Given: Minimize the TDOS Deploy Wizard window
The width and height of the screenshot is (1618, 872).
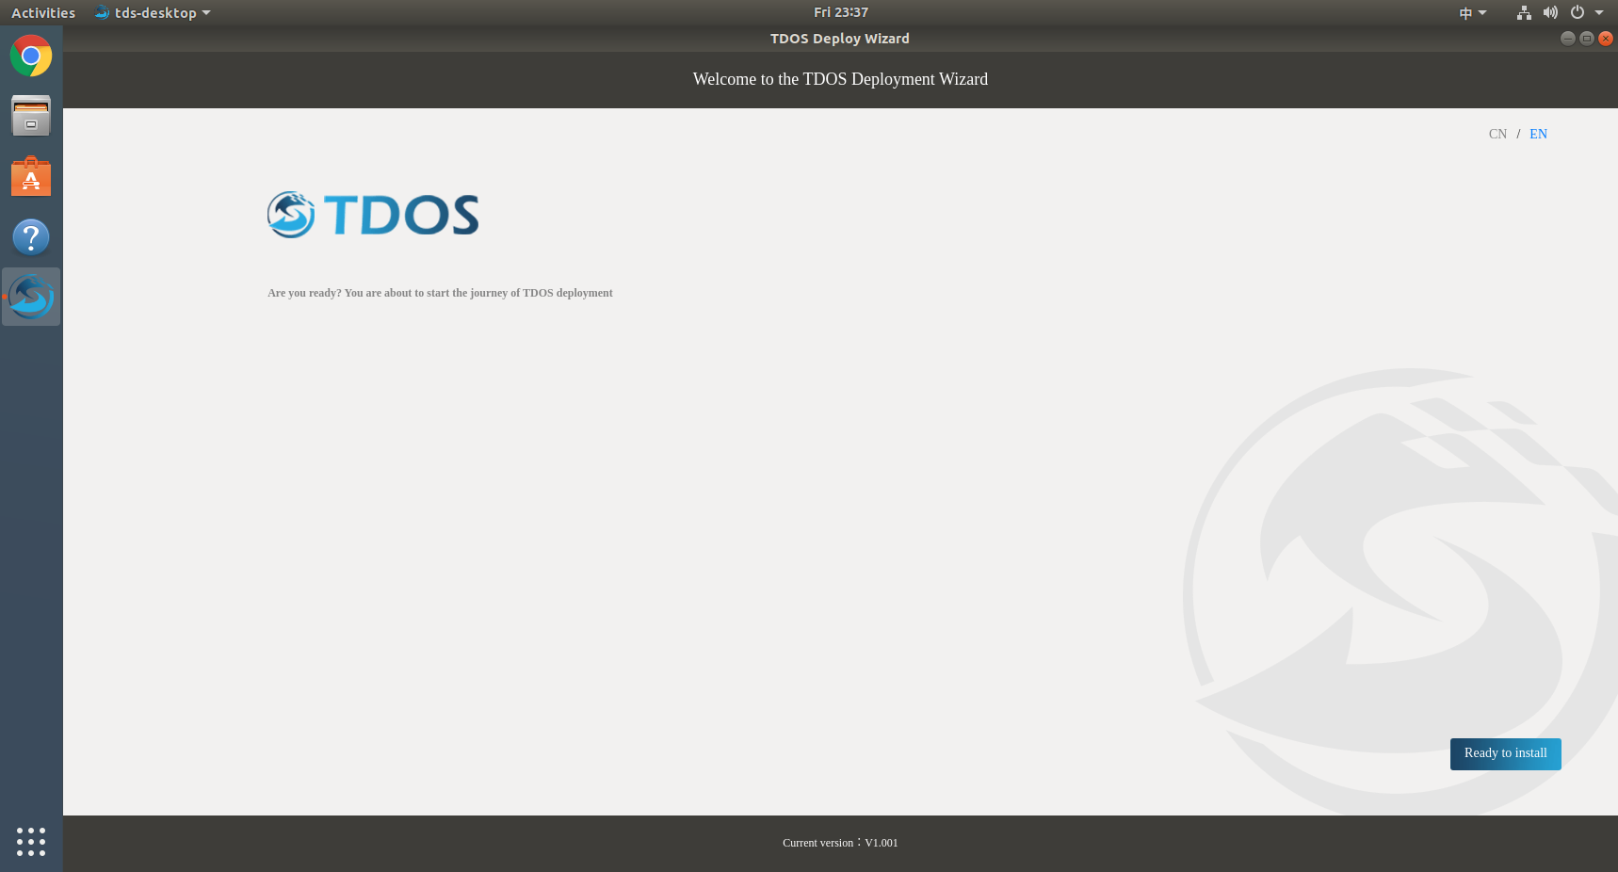Looking at the screenshot, I should [1567, 39].
